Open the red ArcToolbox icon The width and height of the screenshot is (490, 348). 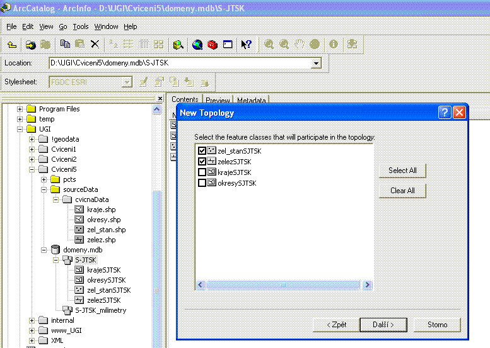click(x=213, y=45)
